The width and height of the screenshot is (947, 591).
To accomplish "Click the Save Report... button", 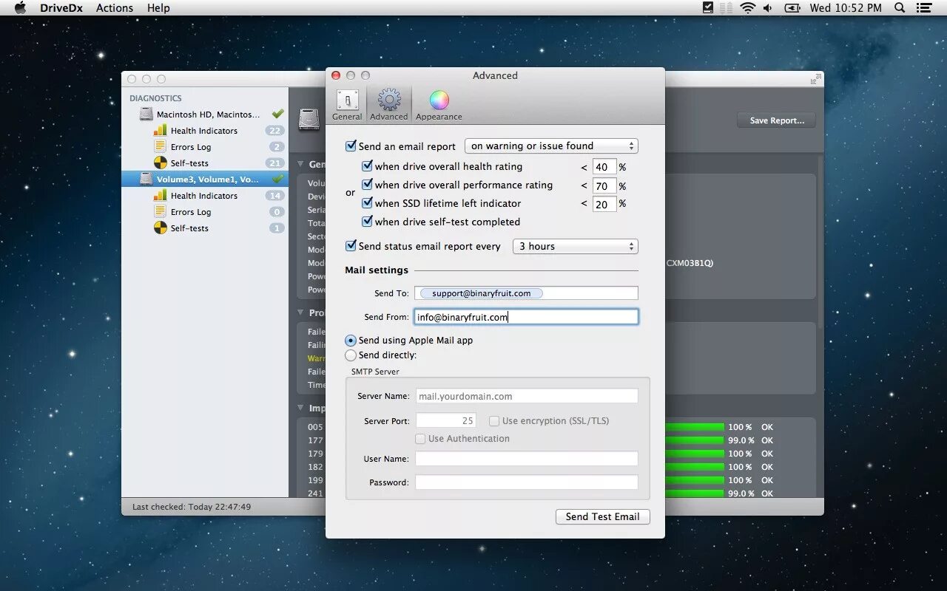I will pyautogui.click(x=776, y=120).
